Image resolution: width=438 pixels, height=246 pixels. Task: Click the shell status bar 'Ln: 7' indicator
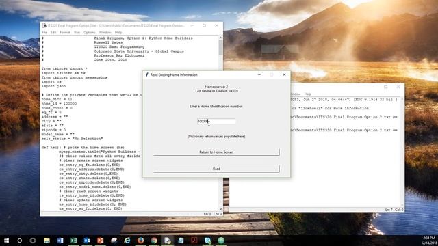pyautogui.click(x=389, y=210)
